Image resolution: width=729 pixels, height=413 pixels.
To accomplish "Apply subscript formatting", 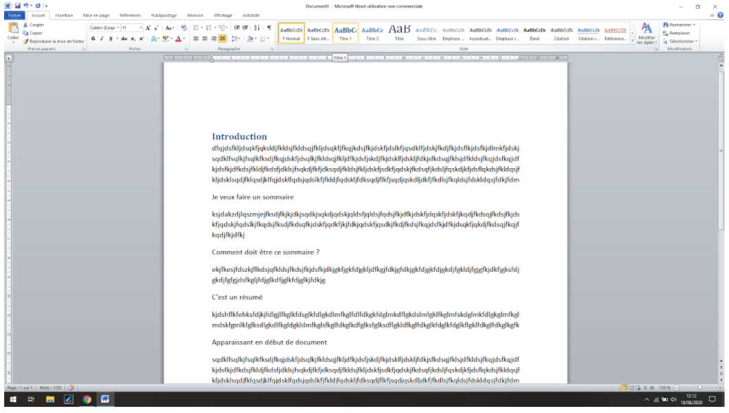I will [x=133, y=39].
